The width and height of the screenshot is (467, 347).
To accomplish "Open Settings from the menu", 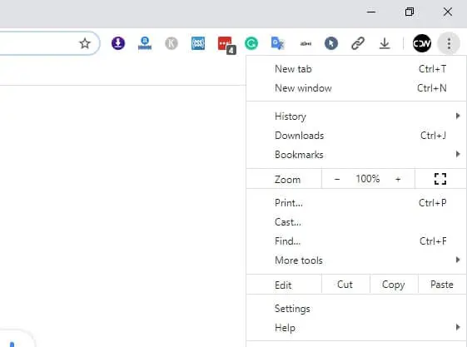I will point(356,309).
